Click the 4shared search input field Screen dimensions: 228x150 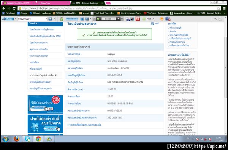31,19
